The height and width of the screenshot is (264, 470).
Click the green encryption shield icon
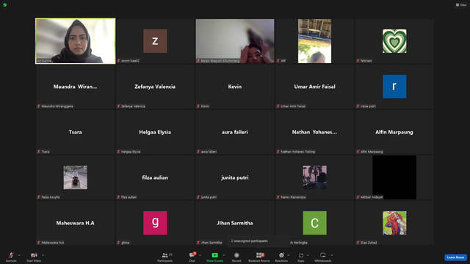click(5, 5)
